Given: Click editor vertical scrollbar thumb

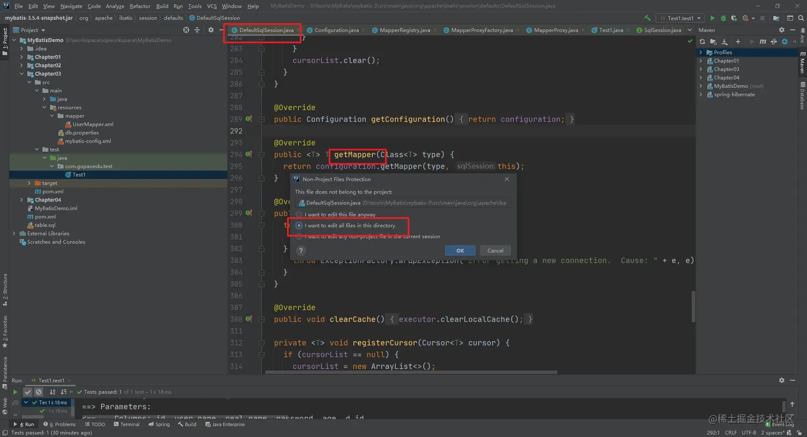Looking at the screenshot, I should [693, 306].
